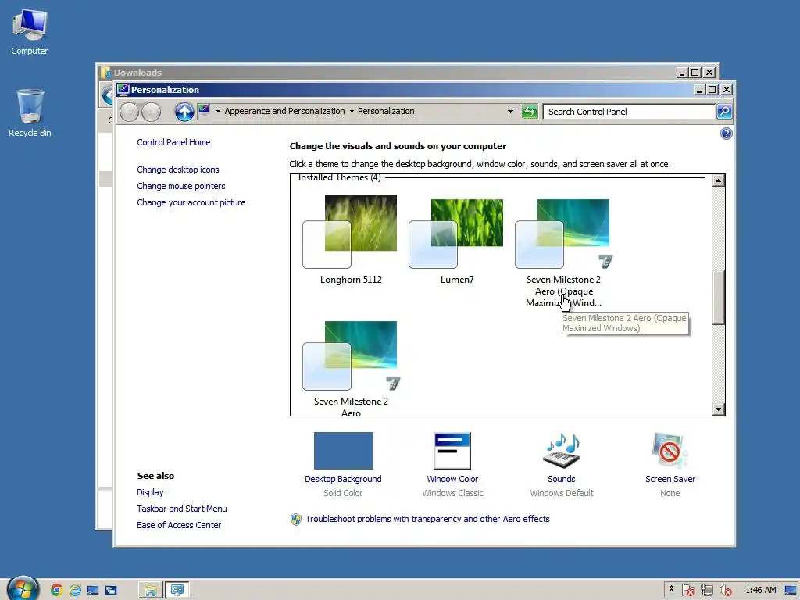Launch Google Chrome from the taskbar
Image resolution: width=800 pixels, height=600 pixels.
click(56, 591)
